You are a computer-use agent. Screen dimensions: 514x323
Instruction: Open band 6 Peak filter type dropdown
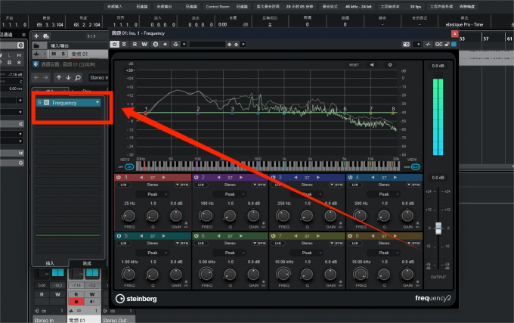pos(230,253)
